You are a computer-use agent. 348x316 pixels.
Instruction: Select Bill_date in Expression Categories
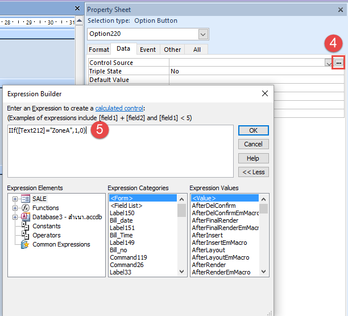pyautogui.click(x=122, y=220)
